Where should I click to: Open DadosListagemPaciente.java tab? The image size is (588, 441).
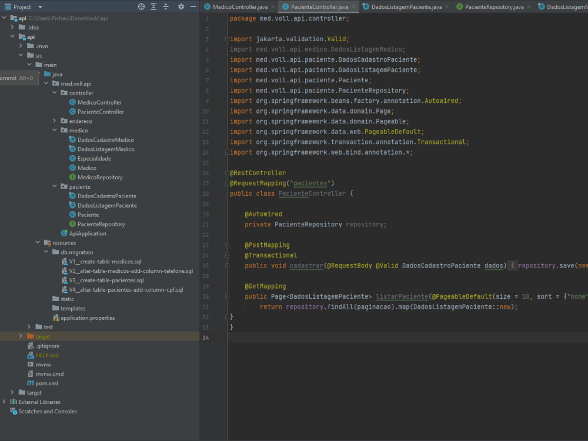406,6
